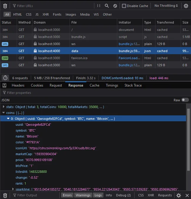Viewport: 191px width, 199px height.
Task: Open network settings gear icon
Action: (x=186, y=6)
